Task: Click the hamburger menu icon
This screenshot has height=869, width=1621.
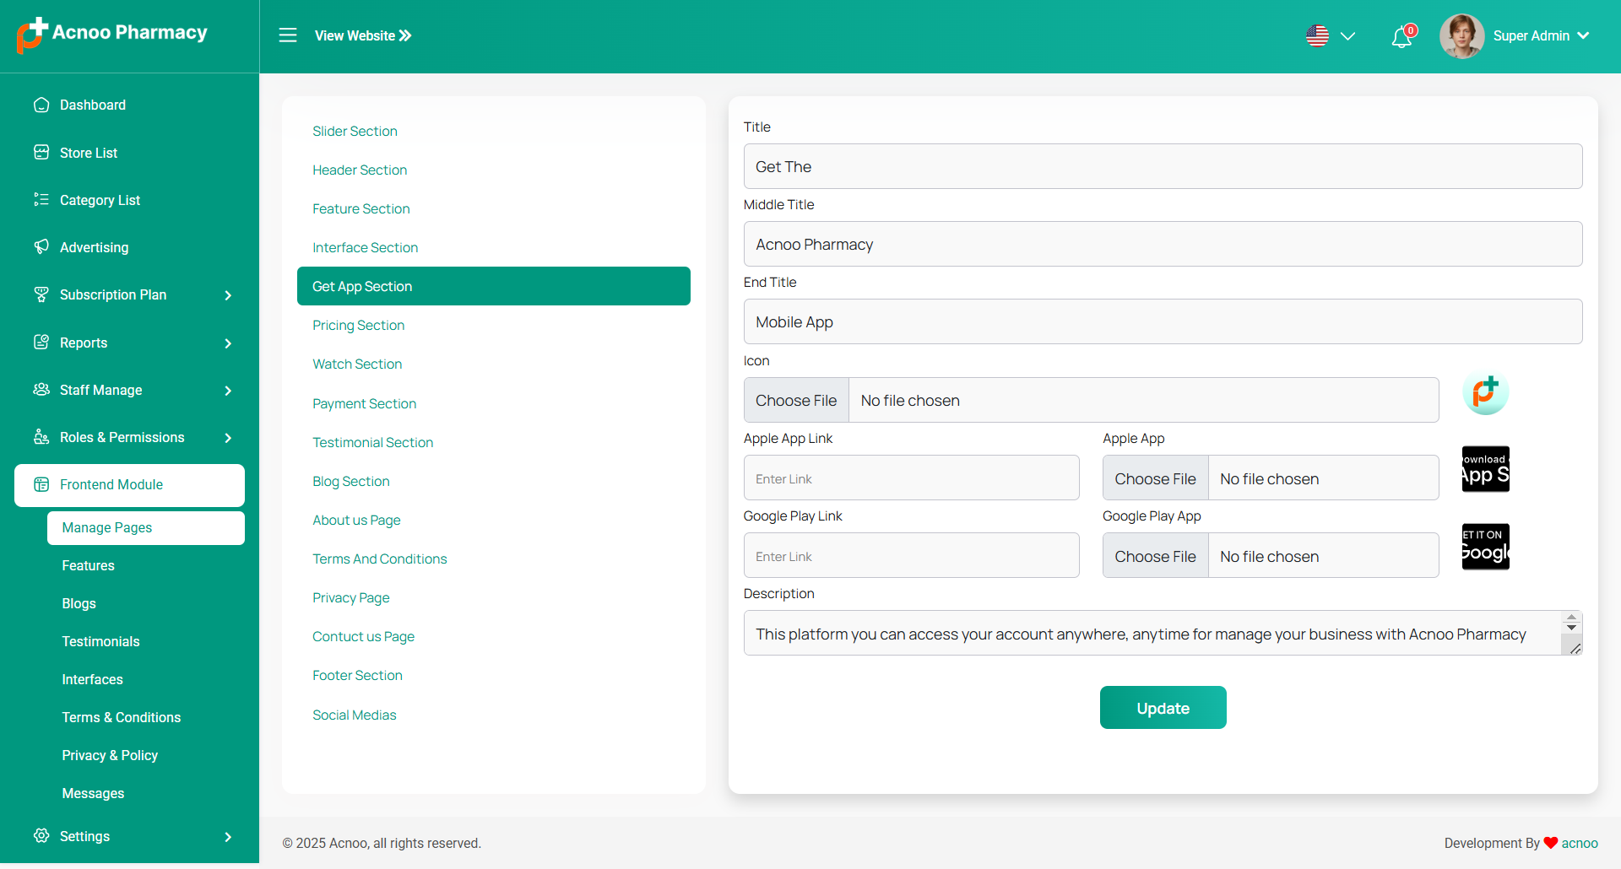Action: pos(288,35)
